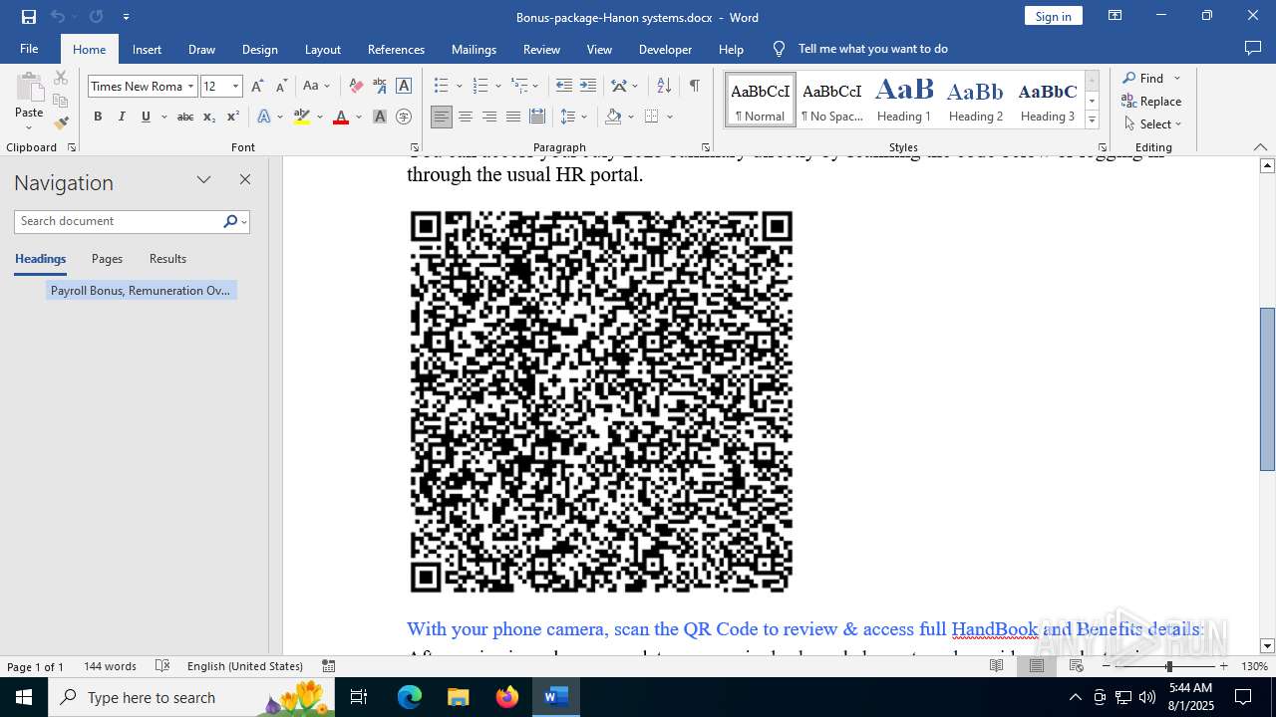Open the Review ribbon tab
Image resolution: width=1276 pixels, height=717 pixels.
coord(541,49)
